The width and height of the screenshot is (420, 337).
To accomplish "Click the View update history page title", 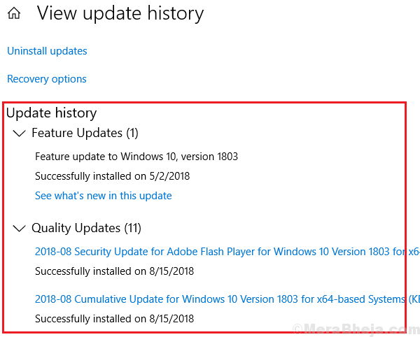I will click(120, 13).
